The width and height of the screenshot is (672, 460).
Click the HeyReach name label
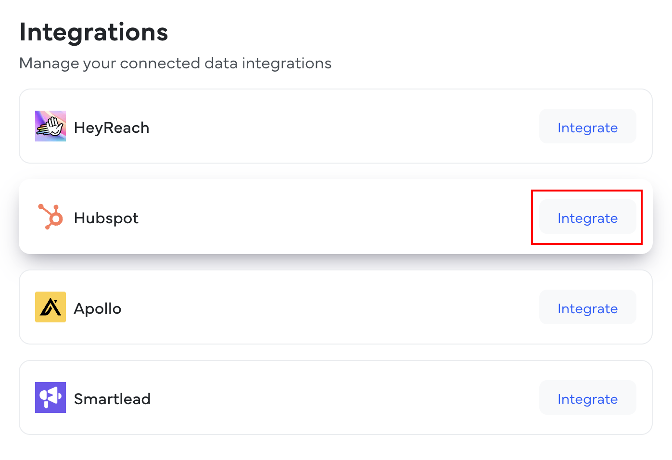pos(112,128)
